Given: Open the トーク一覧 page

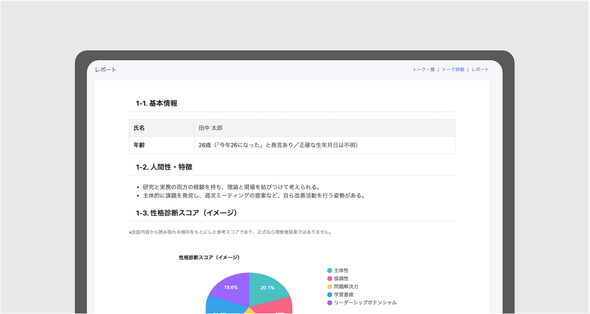Looking at the screenshot, I should [425, 69].
